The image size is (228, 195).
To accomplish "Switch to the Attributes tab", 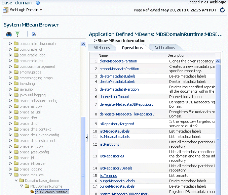I will [x=102, y=48].
